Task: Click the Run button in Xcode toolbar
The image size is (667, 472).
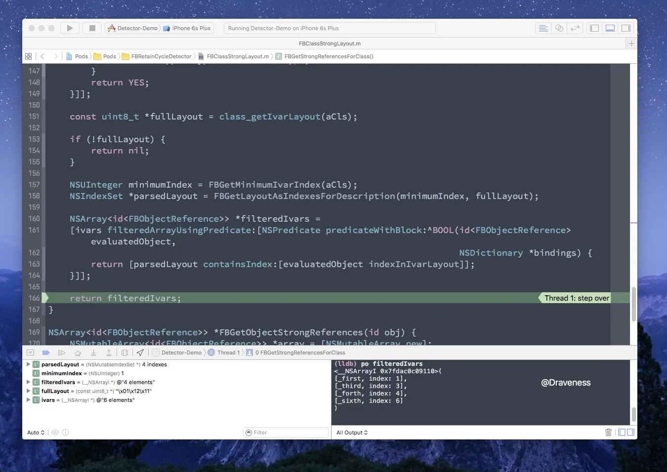Action: tap(70, 28)
